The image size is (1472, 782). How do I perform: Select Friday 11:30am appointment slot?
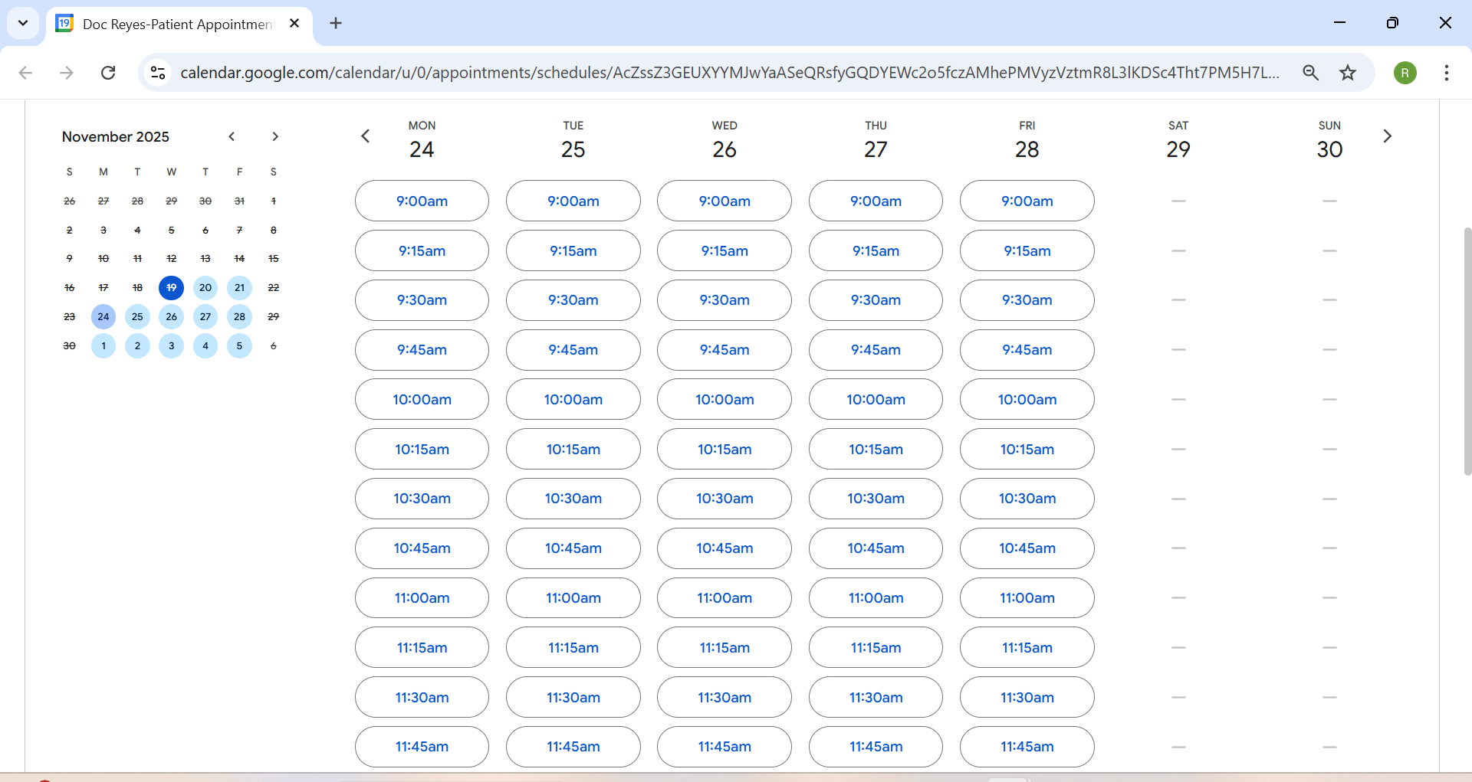coord(1027,697)
